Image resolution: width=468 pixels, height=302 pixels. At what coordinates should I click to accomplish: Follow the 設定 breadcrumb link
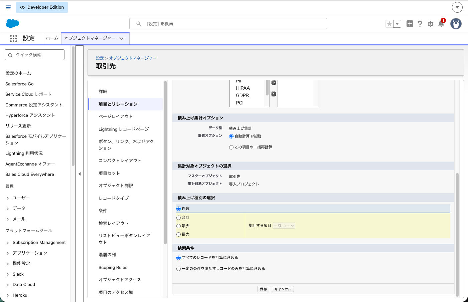tap(100, 58)
